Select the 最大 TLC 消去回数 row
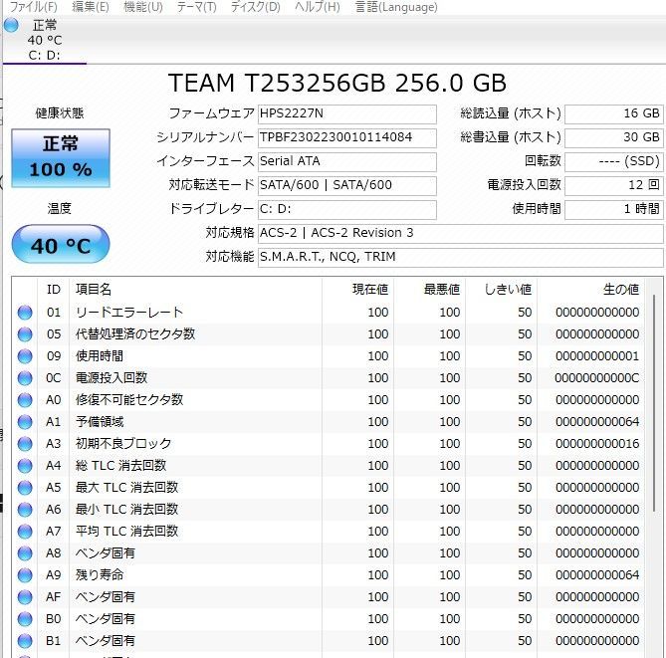 pyautogui.click(x=329, y=488)
